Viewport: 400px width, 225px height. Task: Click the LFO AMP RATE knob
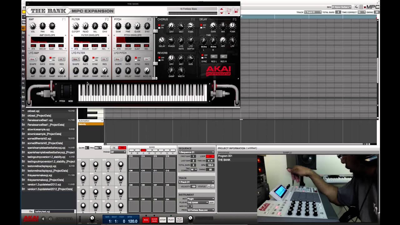42,58
